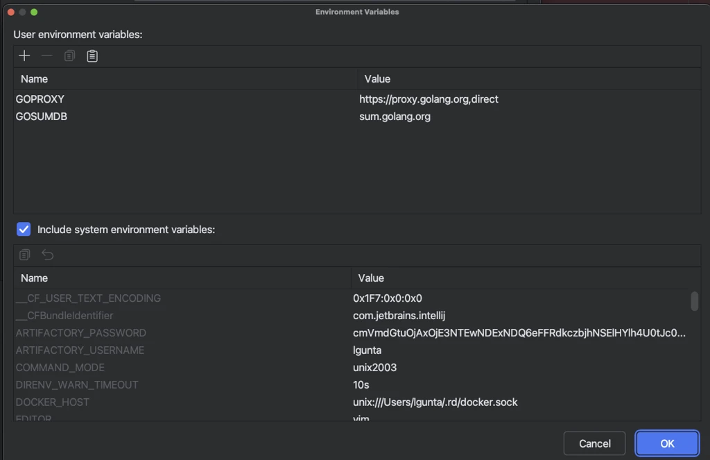Remove the selected environment variable
The width and height of the screenshot is (710, 460).
click(46, 56)
